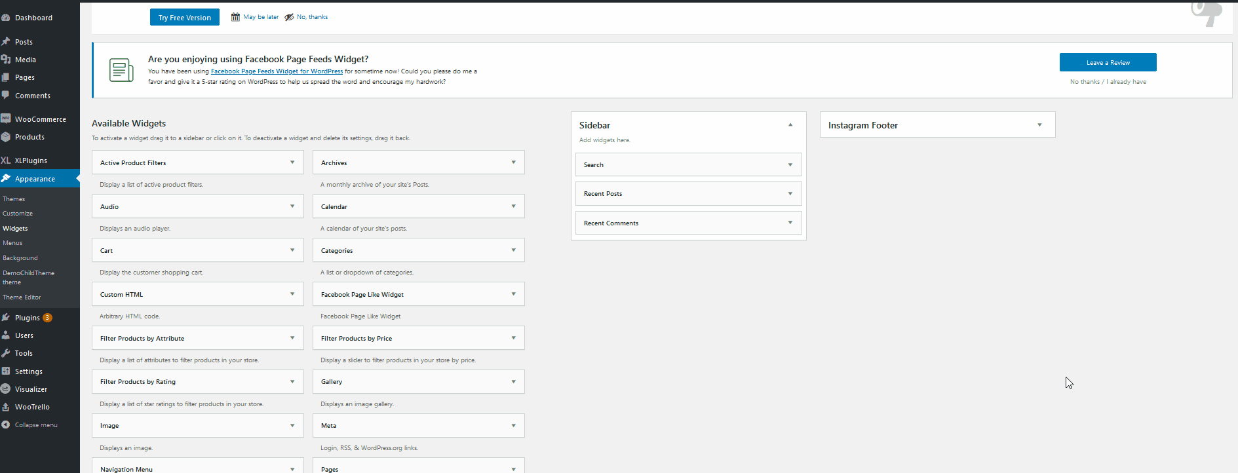Open the DemoChildTheme theme submenu item

coord(28,278)
